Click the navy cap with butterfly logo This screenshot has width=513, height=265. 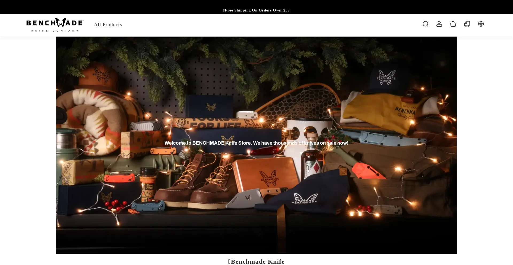click(x=386, y=79)
